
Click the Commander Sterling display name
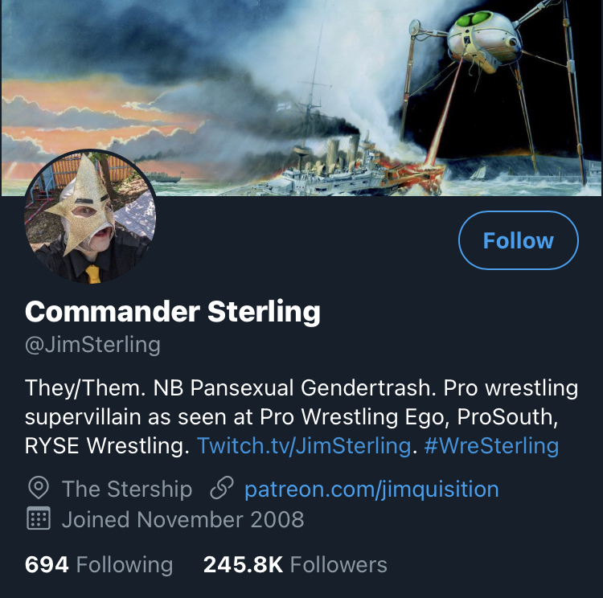(x=173, y=312)
